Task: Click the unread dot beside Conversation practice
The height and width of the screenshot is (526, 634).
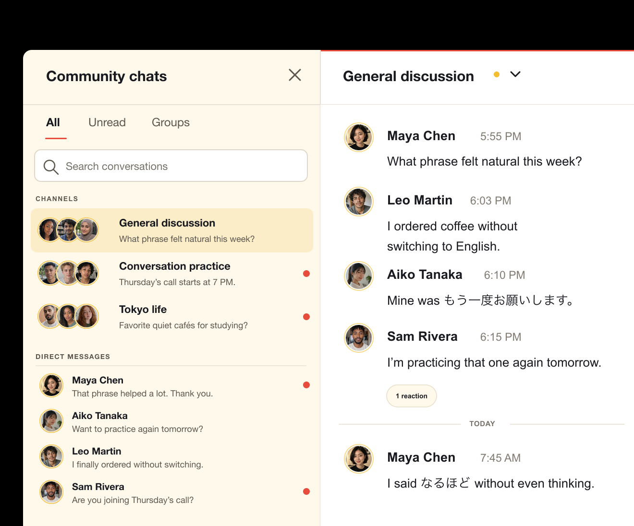Action: click(306, 274)
